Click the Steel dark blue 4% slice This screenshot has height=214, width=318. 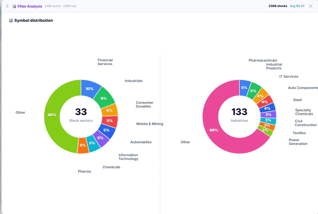[x=267, y=108]
